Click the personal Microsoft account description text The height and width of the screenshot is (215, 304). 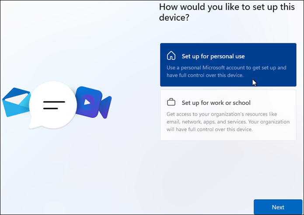tap(227, 68)
